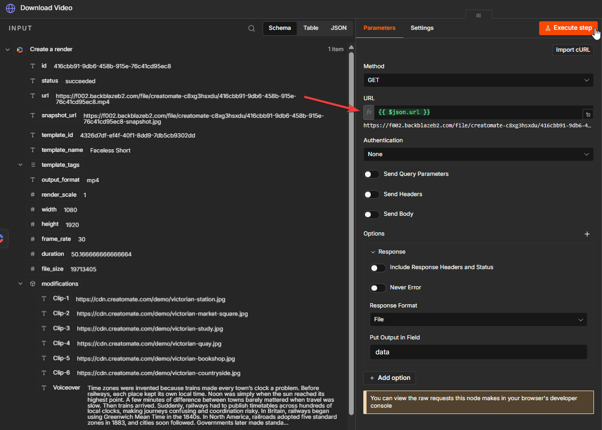Click the text type icon beside status
Image resolution: width=602 pixels, height=430 pixels.
[x=32, y=81]
